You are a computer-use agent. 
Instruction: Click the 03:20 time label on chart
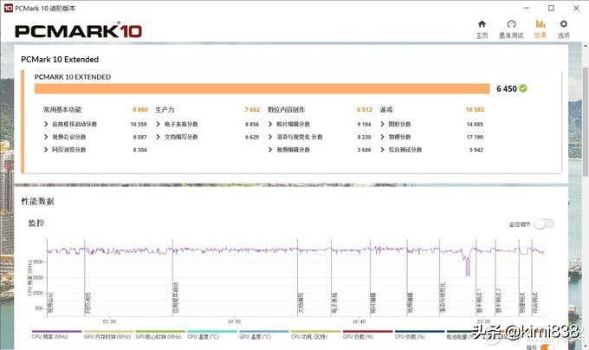coord(109,321)
